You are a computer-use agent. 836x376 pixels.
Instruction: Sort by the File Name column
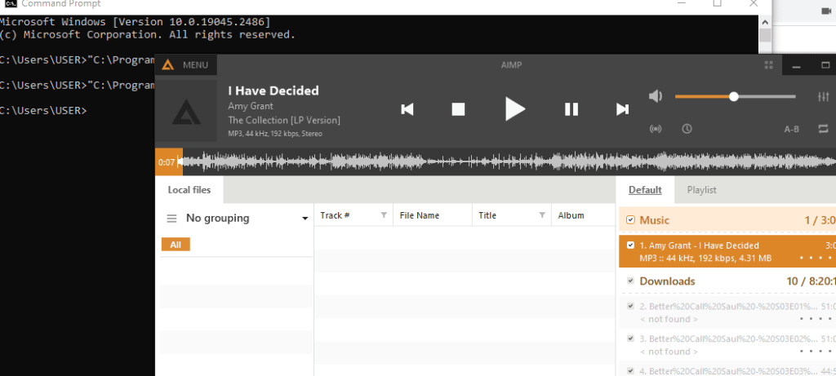pyautogui.click(x=420, y=215)
